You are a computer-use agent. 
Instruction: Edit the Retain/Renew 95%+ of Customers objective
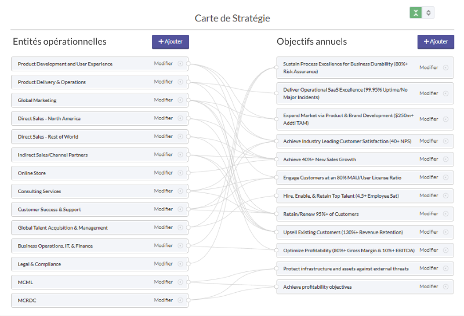coord(429,214)
